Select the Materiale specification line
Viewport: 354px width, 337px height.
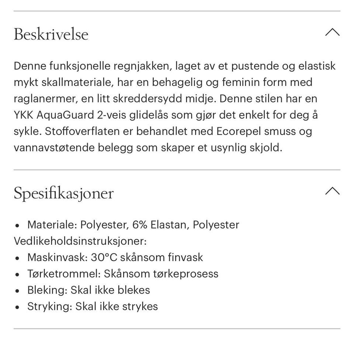pos(133,225)
